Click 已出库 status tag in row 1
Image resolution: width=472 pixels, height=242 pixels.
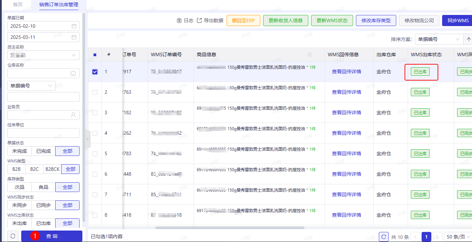420,72
